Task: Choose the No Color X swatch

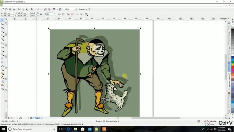Action: coord(233,27)
